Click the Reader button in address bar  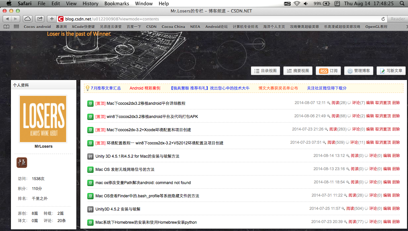click(398, 19)
